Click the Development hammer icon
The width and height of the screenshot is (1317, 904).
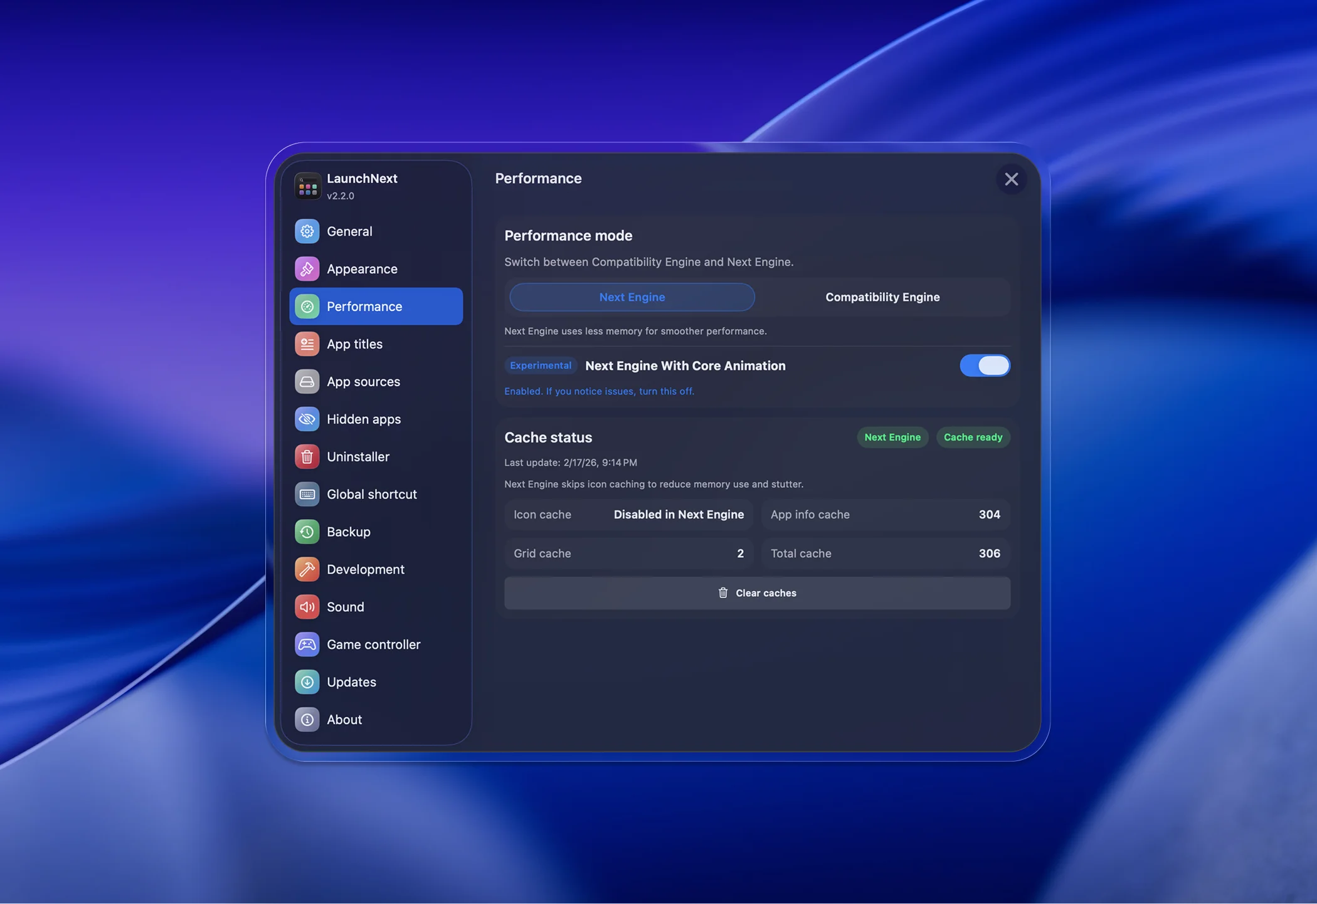click(x=307, y=569)
